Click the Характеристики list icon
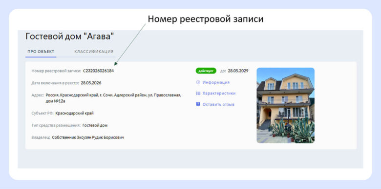This screenshot has height=189, width=381. click(198, 94)
